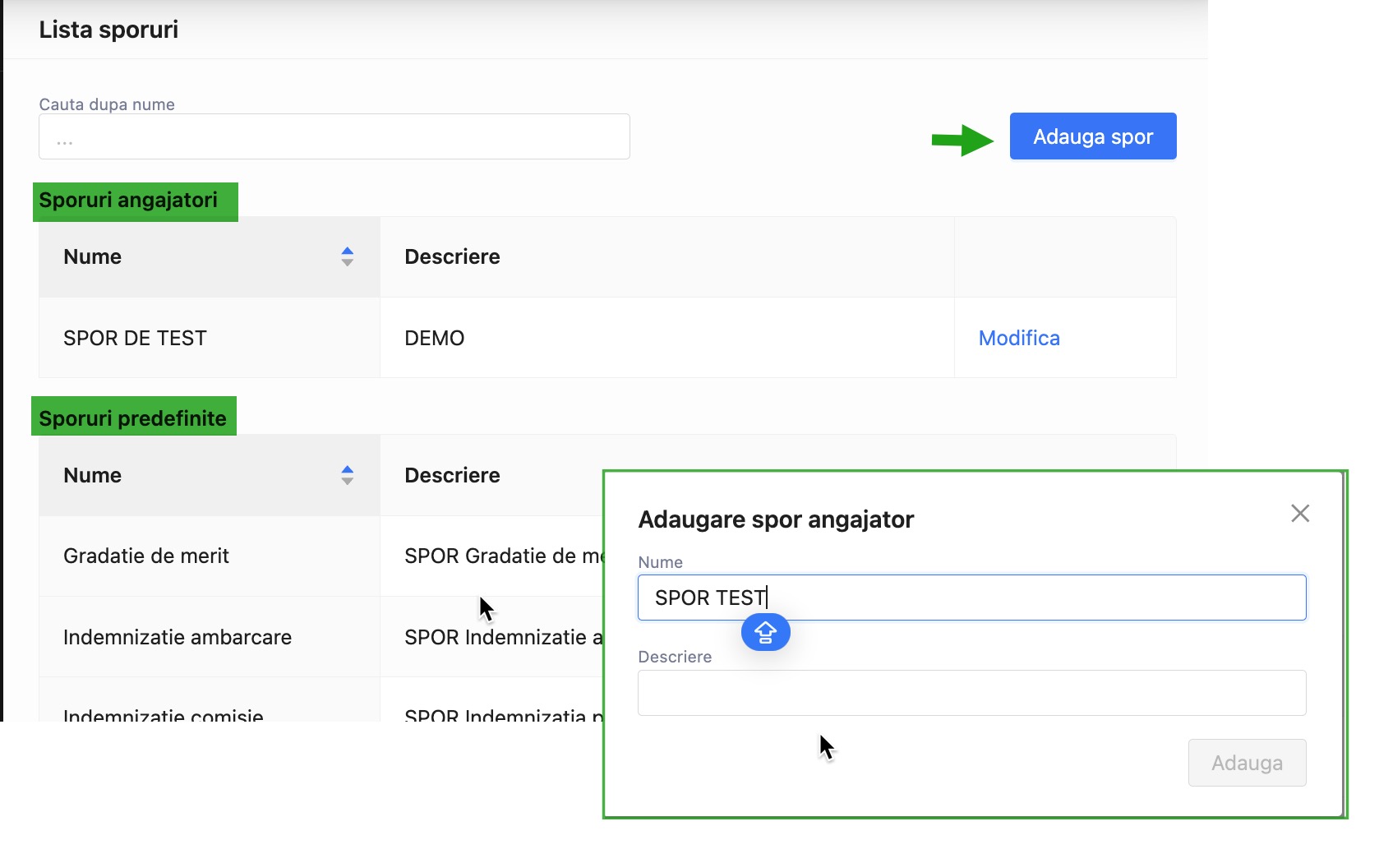The image size is (1379, 863).
Task: Focus the Cauta dupa nume search field
Action: click(334, 136)
